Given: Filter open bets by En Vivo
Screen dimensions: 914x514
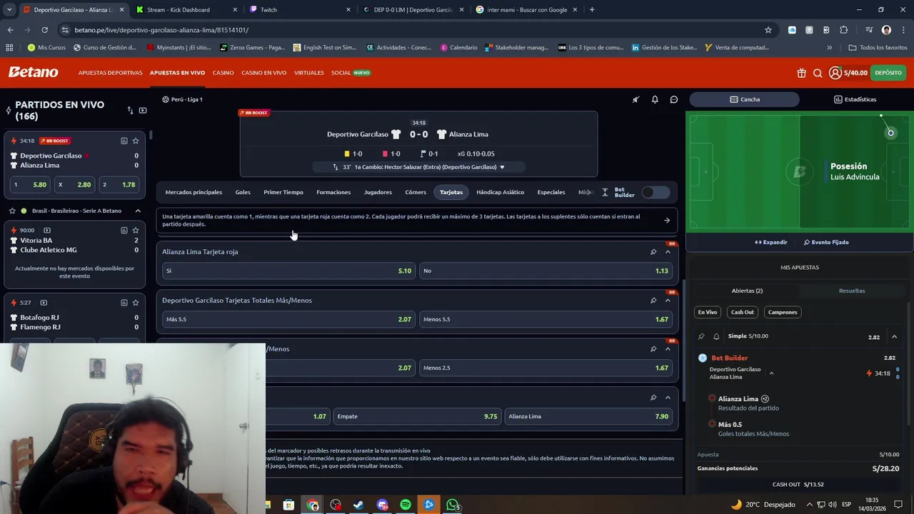Looking at the screenshot, I should tap(708, 312).
